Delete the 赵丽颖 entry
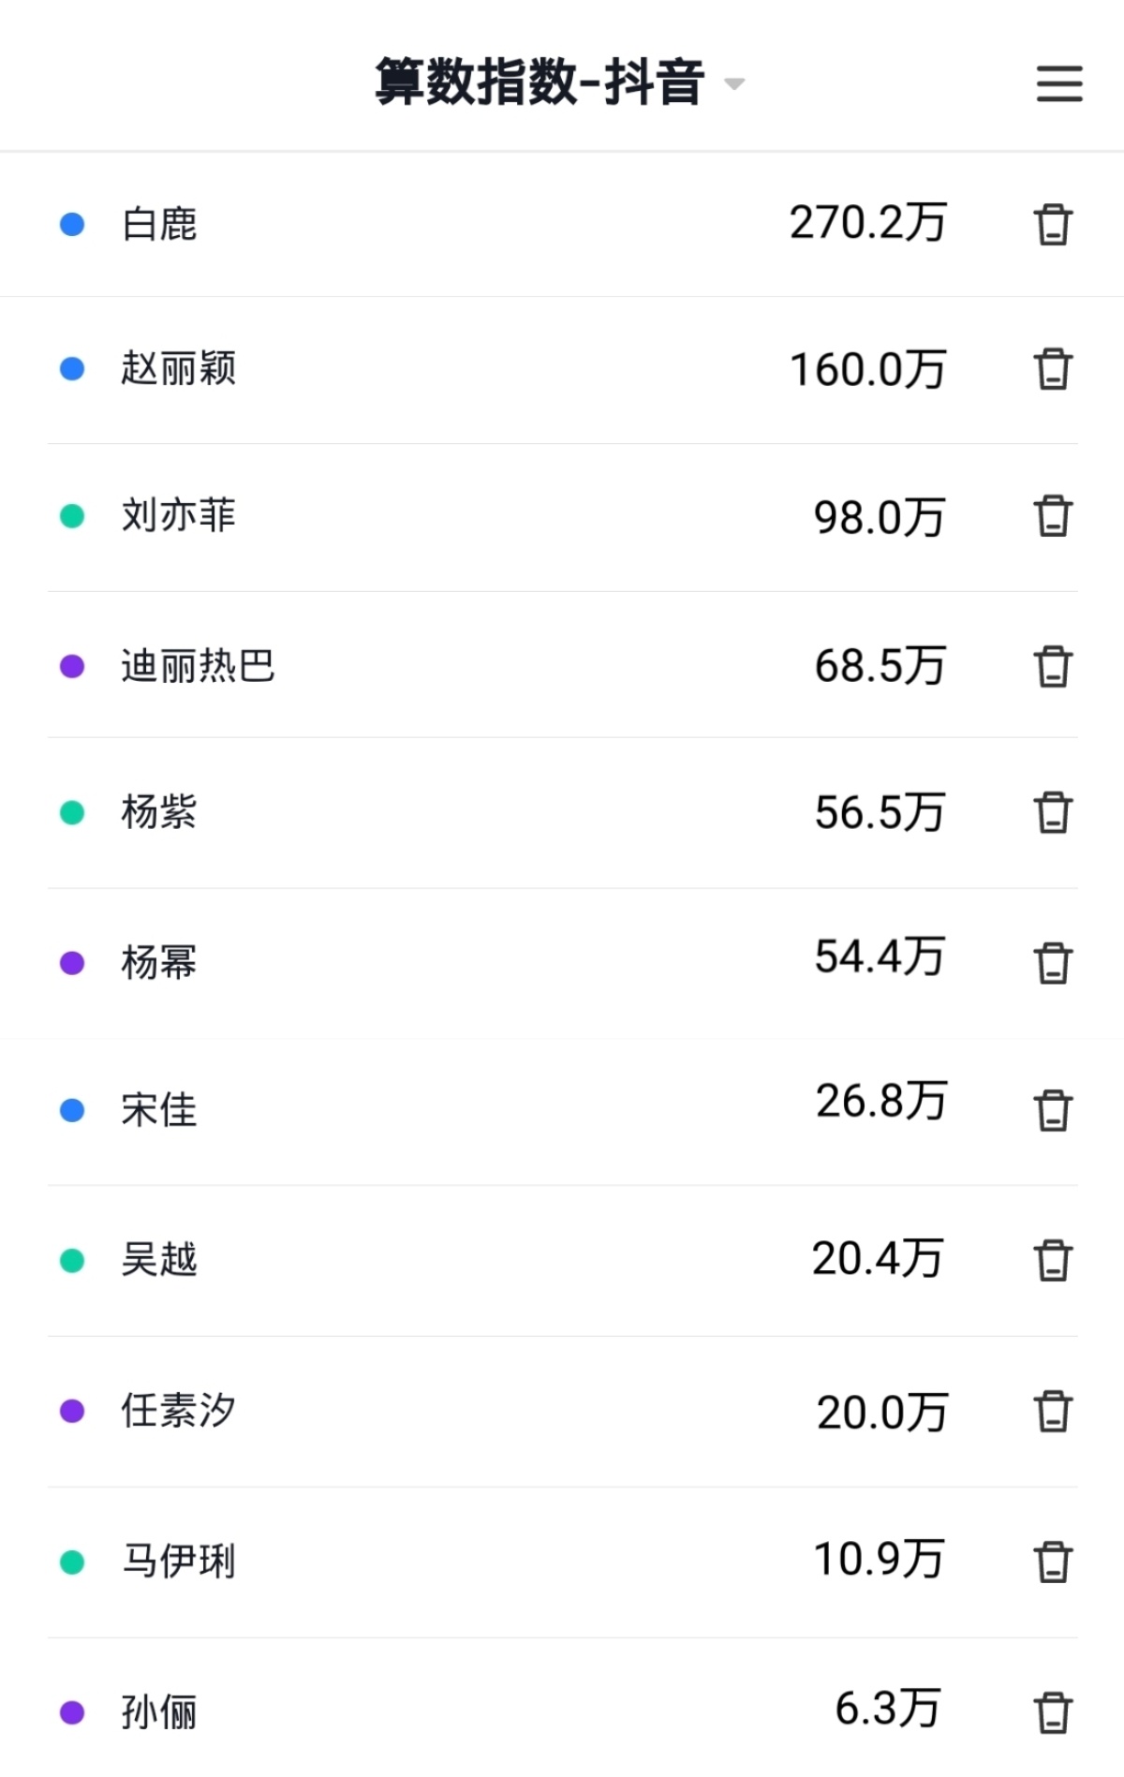 (x=1053, y=369)
